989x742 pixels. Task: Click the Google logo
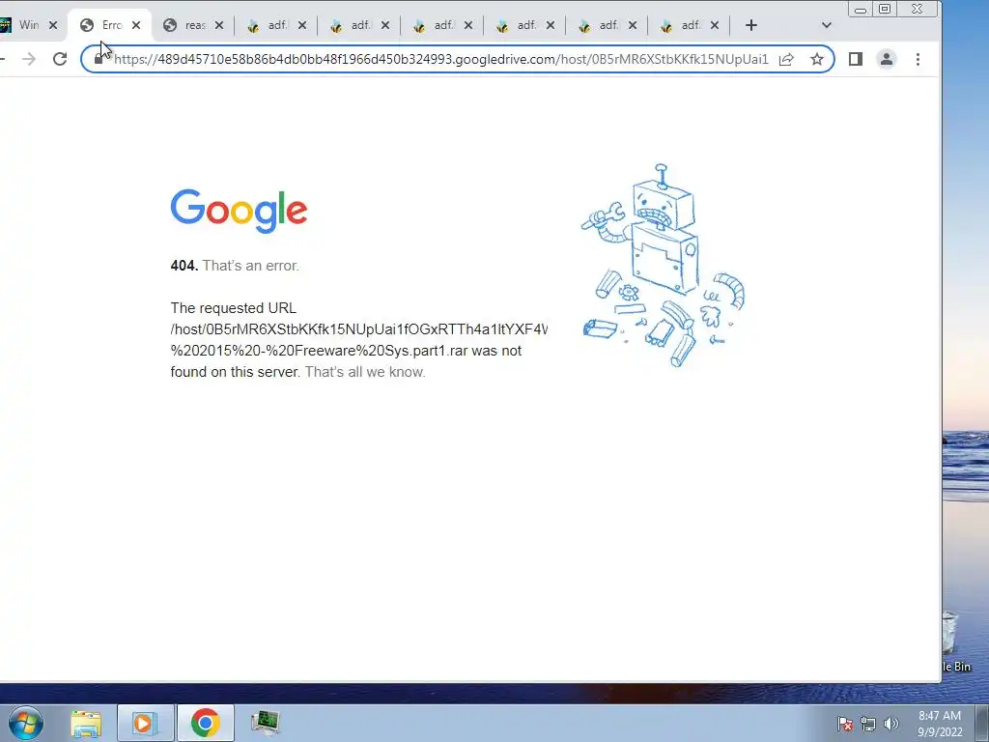pos(239,211)
